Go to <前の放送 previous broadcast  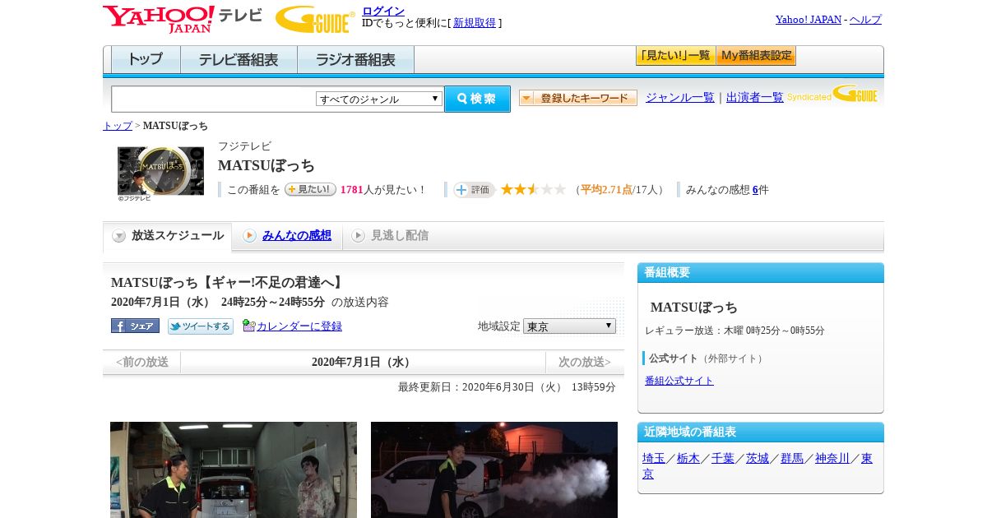[x=141, y=362]
